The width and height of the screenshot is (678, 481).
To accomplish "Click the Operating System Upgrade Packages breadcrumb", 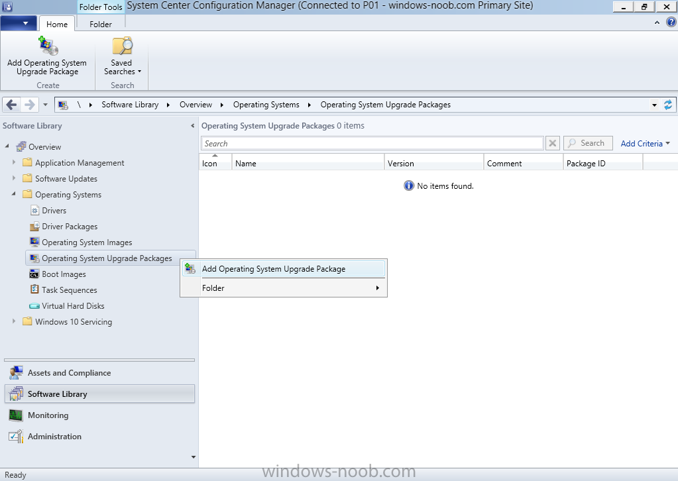I will 385,105.
